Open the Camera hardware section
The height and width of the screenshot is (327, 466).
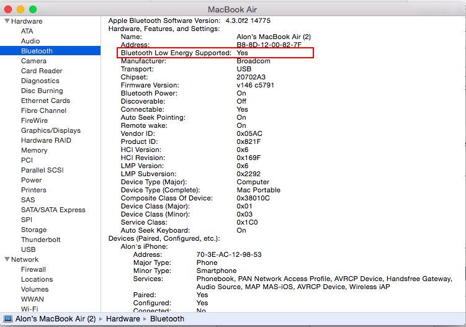(34, 61)
